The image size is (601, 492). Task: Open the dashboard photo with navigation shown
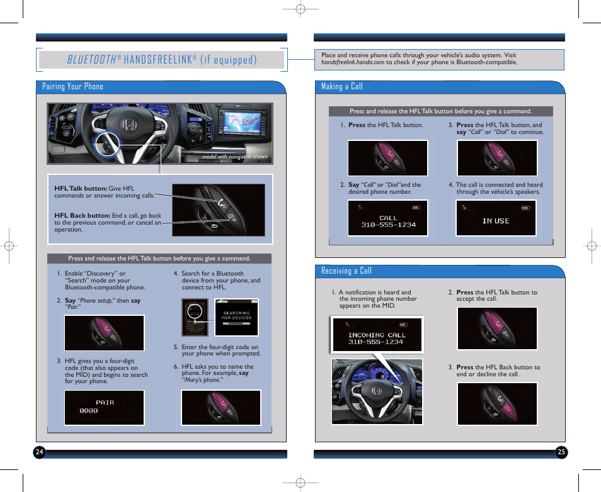(160, 133)
